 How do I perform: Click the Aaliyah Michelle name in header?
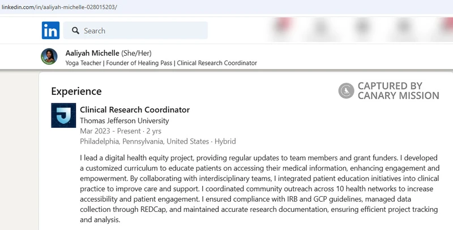pos(92,53)
